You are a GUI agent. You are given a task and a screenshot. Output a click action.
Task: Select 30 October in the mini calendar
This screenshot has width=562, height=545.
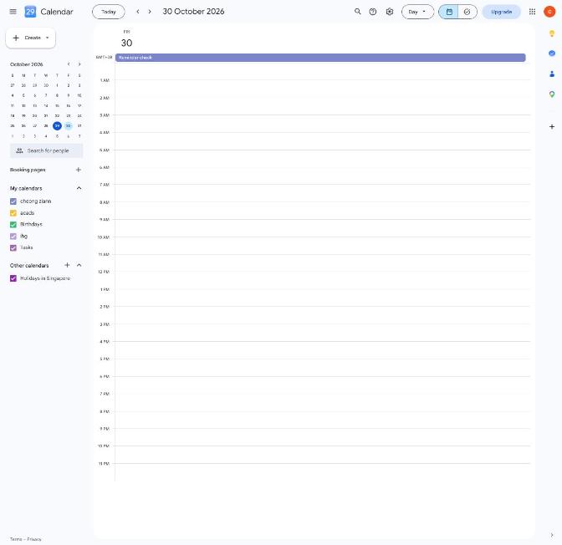68,125
